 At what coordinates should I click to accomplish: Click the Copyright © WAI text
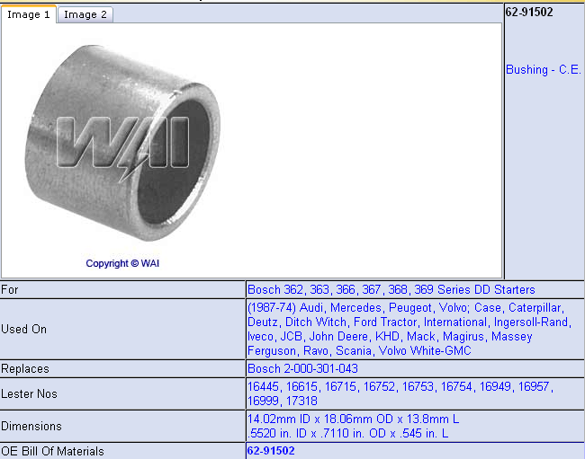click(122, 263)
